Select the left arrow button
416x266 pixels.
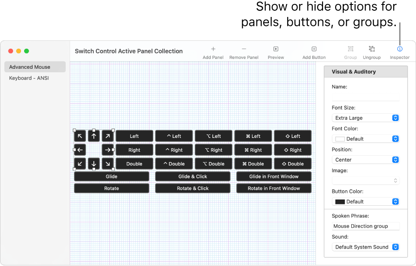click(x=80, y=150)
